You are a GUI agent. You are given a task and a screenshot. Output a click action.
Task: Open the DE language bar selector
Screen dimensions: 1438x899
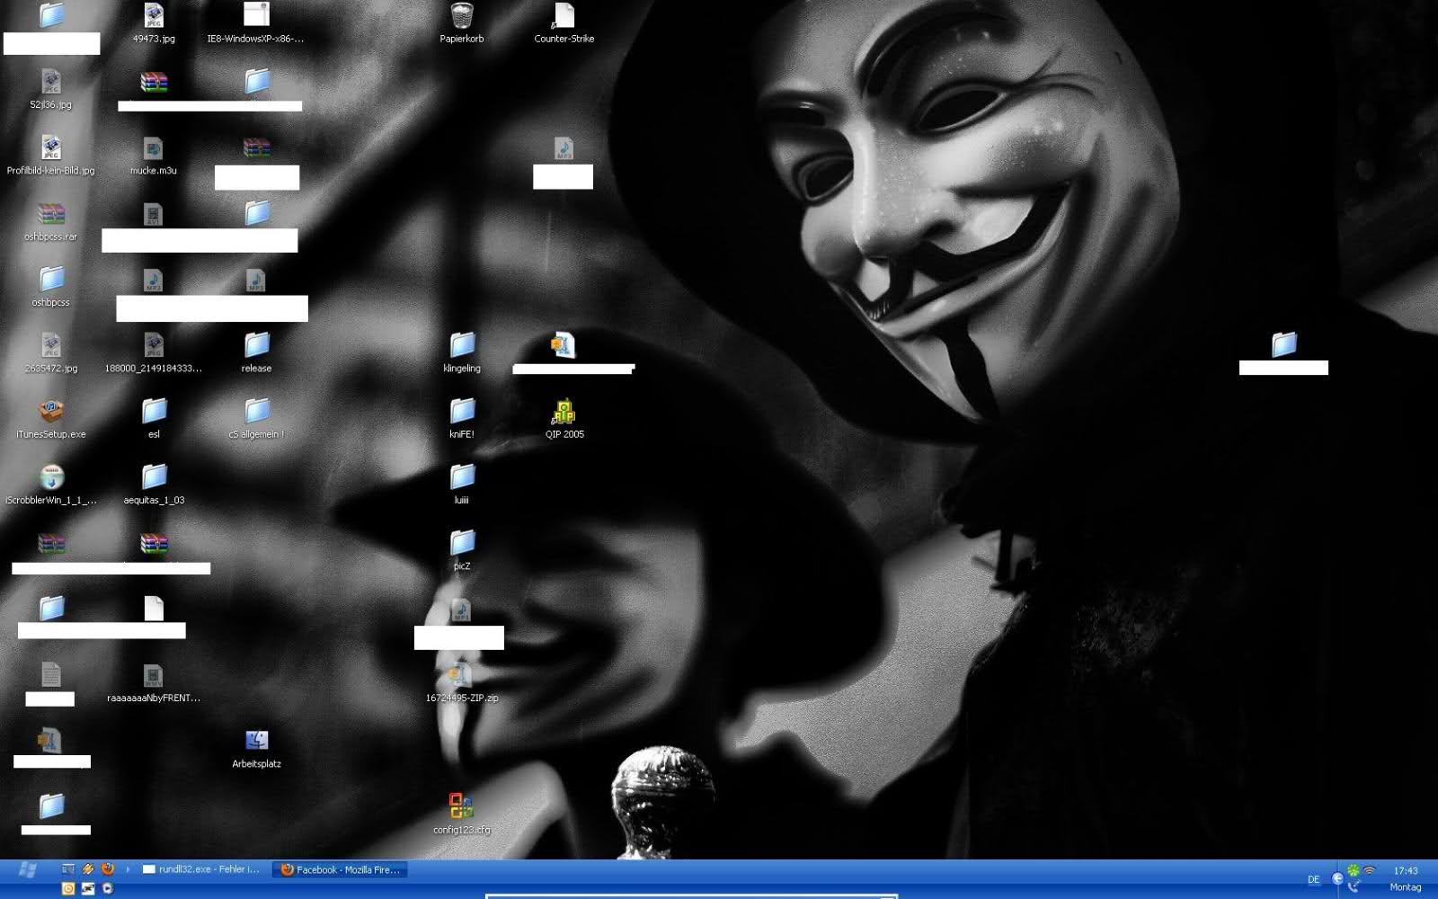coord(1313,879)
